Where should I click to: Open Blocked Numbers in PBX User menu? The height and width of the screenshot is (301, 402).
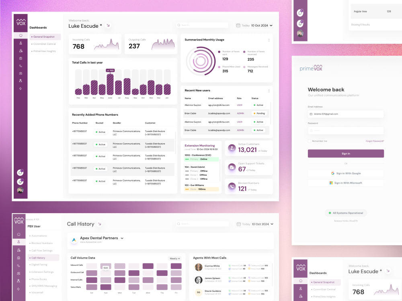tap(42, 243)
